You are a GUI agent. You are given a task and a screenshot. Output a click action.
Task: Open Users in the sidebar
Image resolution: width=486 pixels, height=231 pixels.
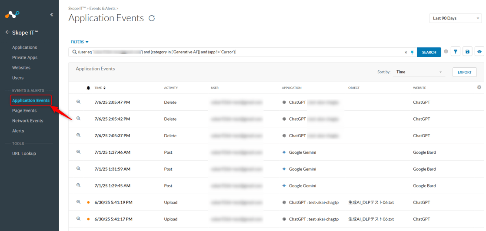(18, 78)
